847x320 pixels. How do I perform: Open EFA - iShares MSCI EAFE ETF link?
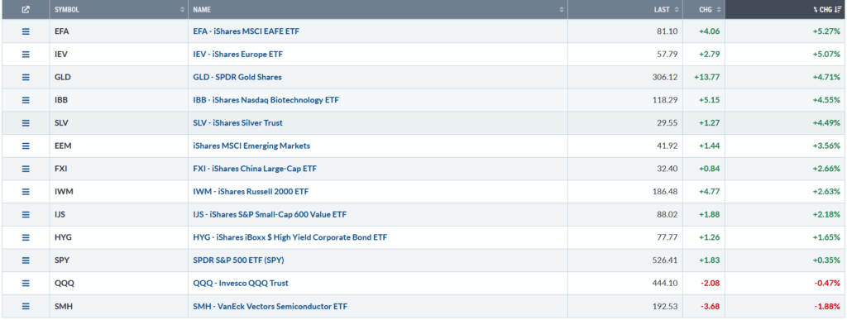coord(246,31)
